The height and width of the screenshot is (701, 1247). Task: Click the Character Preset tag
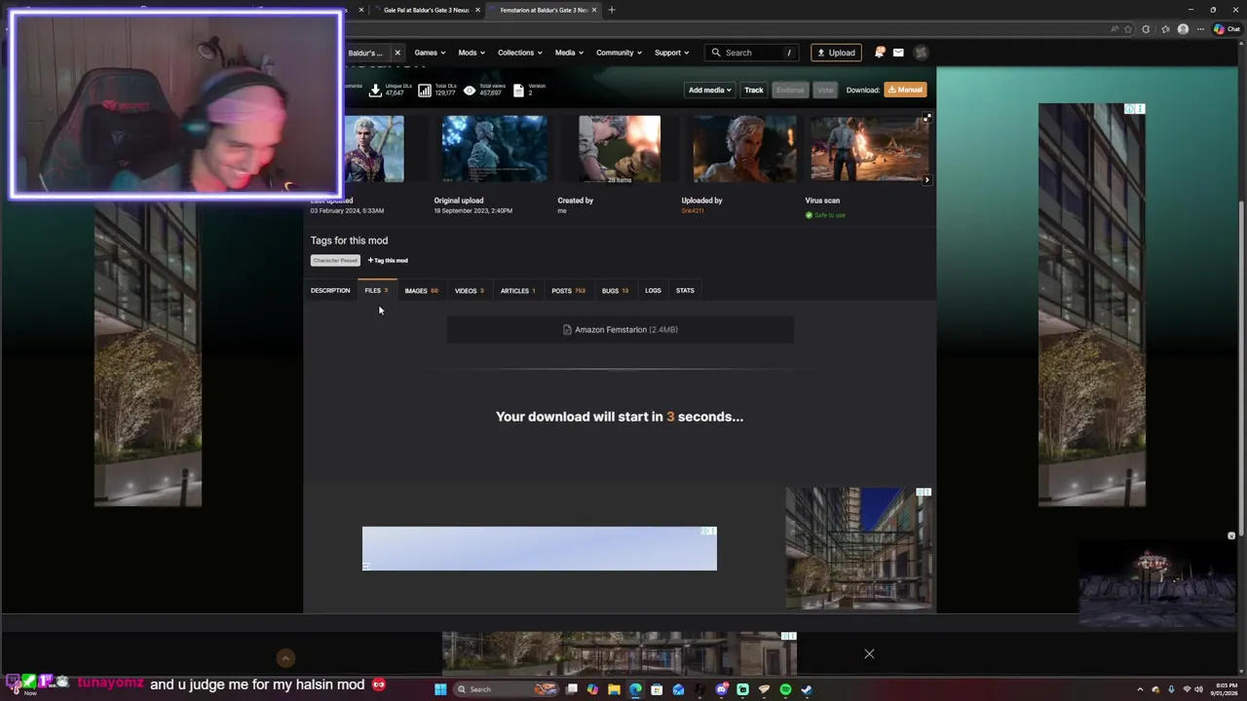coord(335,261)
